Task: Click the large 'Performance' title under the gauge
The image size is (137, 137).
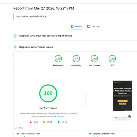Action: point(48,108)
